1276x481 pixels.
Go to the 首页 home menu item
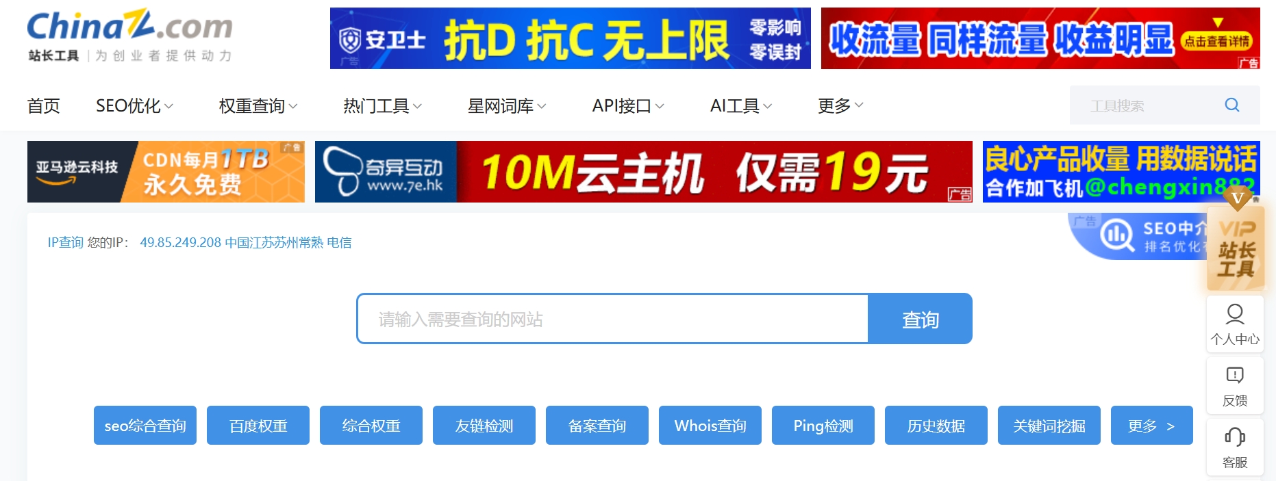pos(44,106)
